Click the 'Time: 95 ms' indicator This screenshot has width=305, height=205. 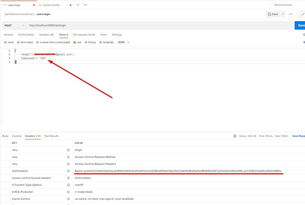click(x=266, y=136)
